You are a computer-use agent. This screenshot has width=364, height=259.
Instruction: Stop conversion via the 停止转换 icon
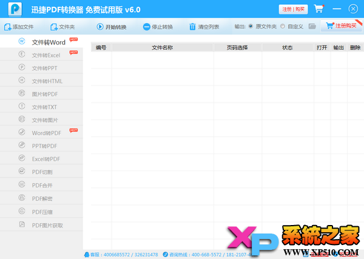pyautogui.click(x=146, y=27)
